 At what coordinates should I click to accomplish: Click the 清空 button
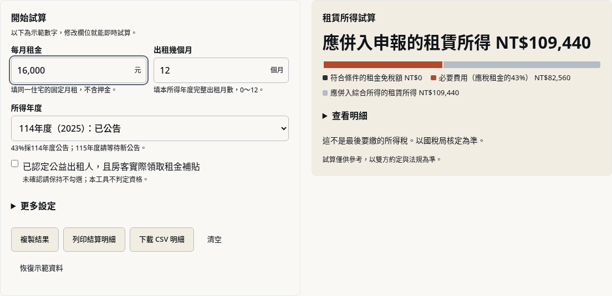pyautogui.click(x=215, y=240)
